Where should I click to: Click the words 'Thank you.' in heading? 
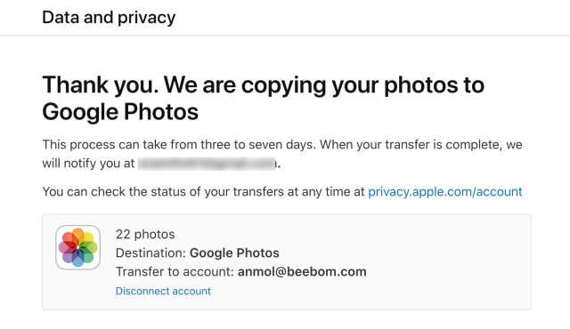pyautogui.click(x=101, y=84)
